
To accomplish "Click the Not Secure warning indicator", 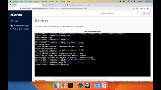I will pos(25,8).
